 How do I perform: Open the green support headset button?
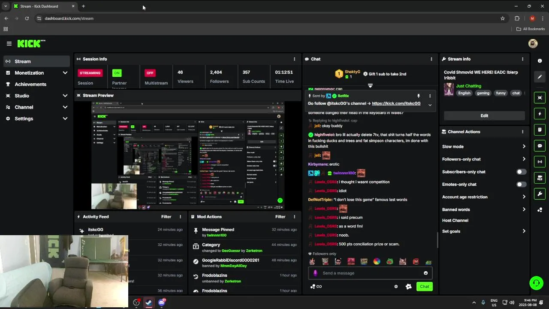coord(536,283)
